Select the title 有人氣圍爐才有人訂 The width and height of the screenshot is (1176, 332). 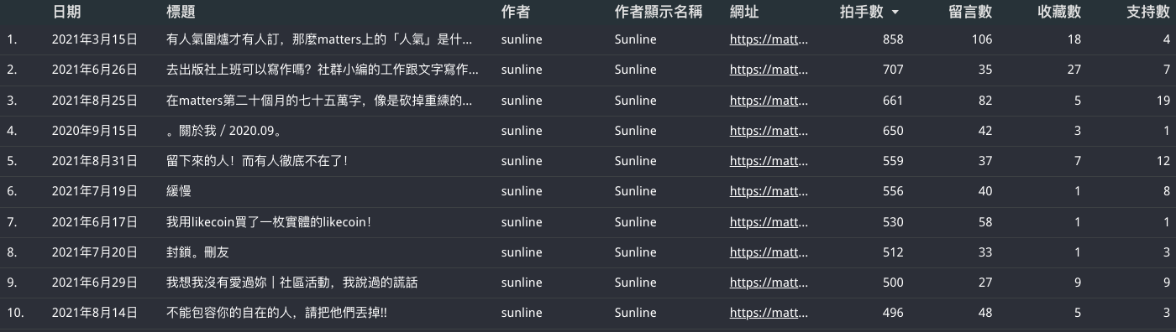319,39
